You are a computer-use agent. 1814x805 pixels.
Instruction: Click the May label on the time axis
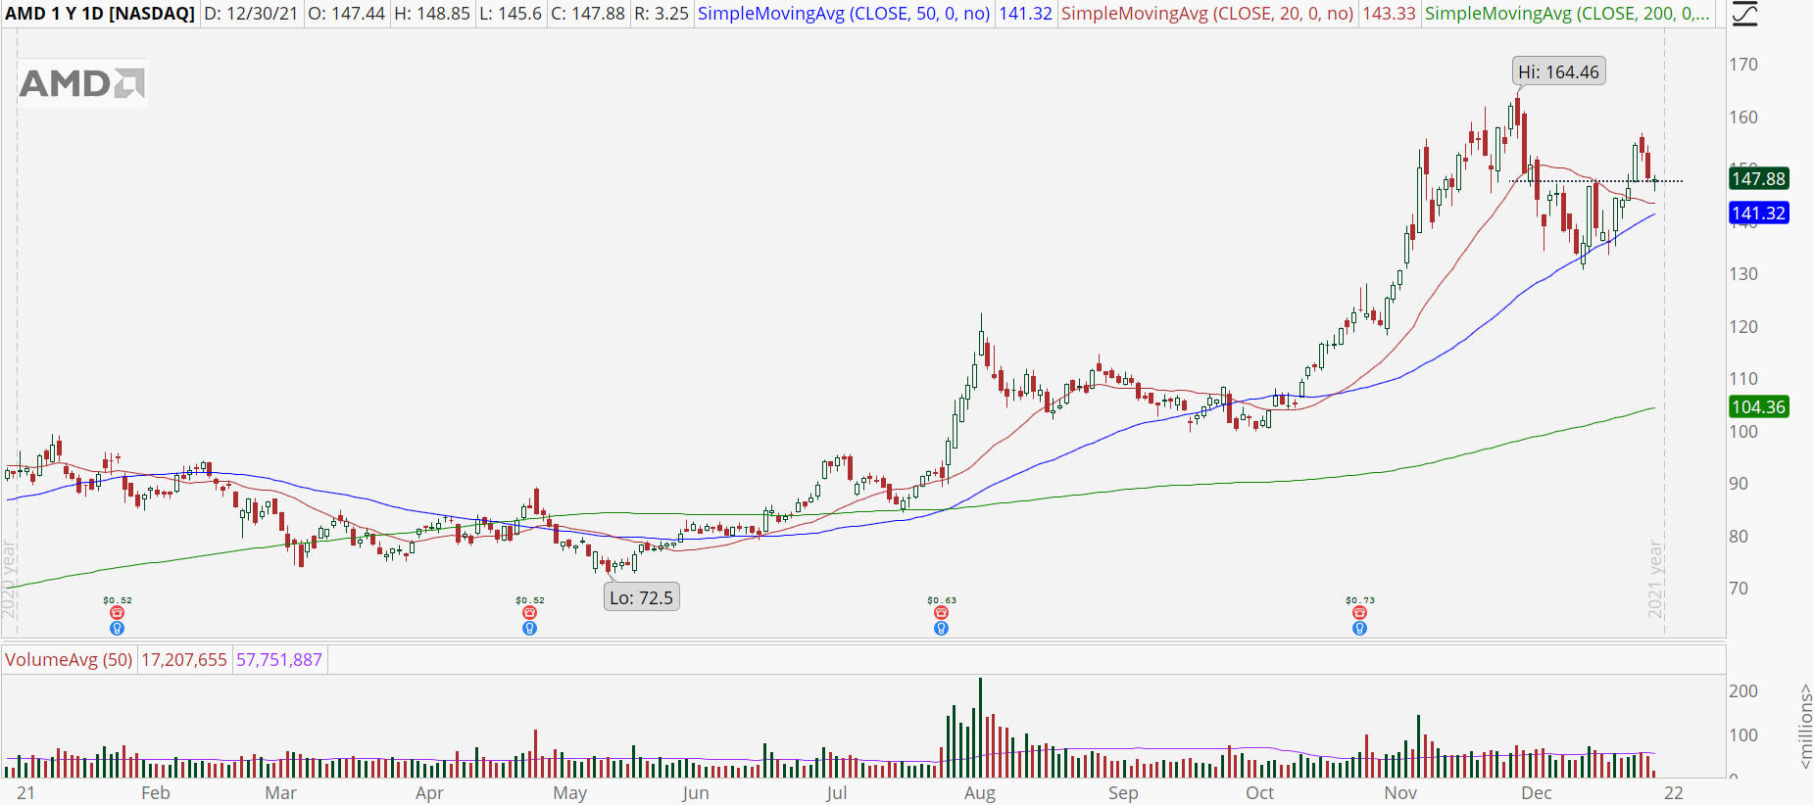tap(570, 793)
